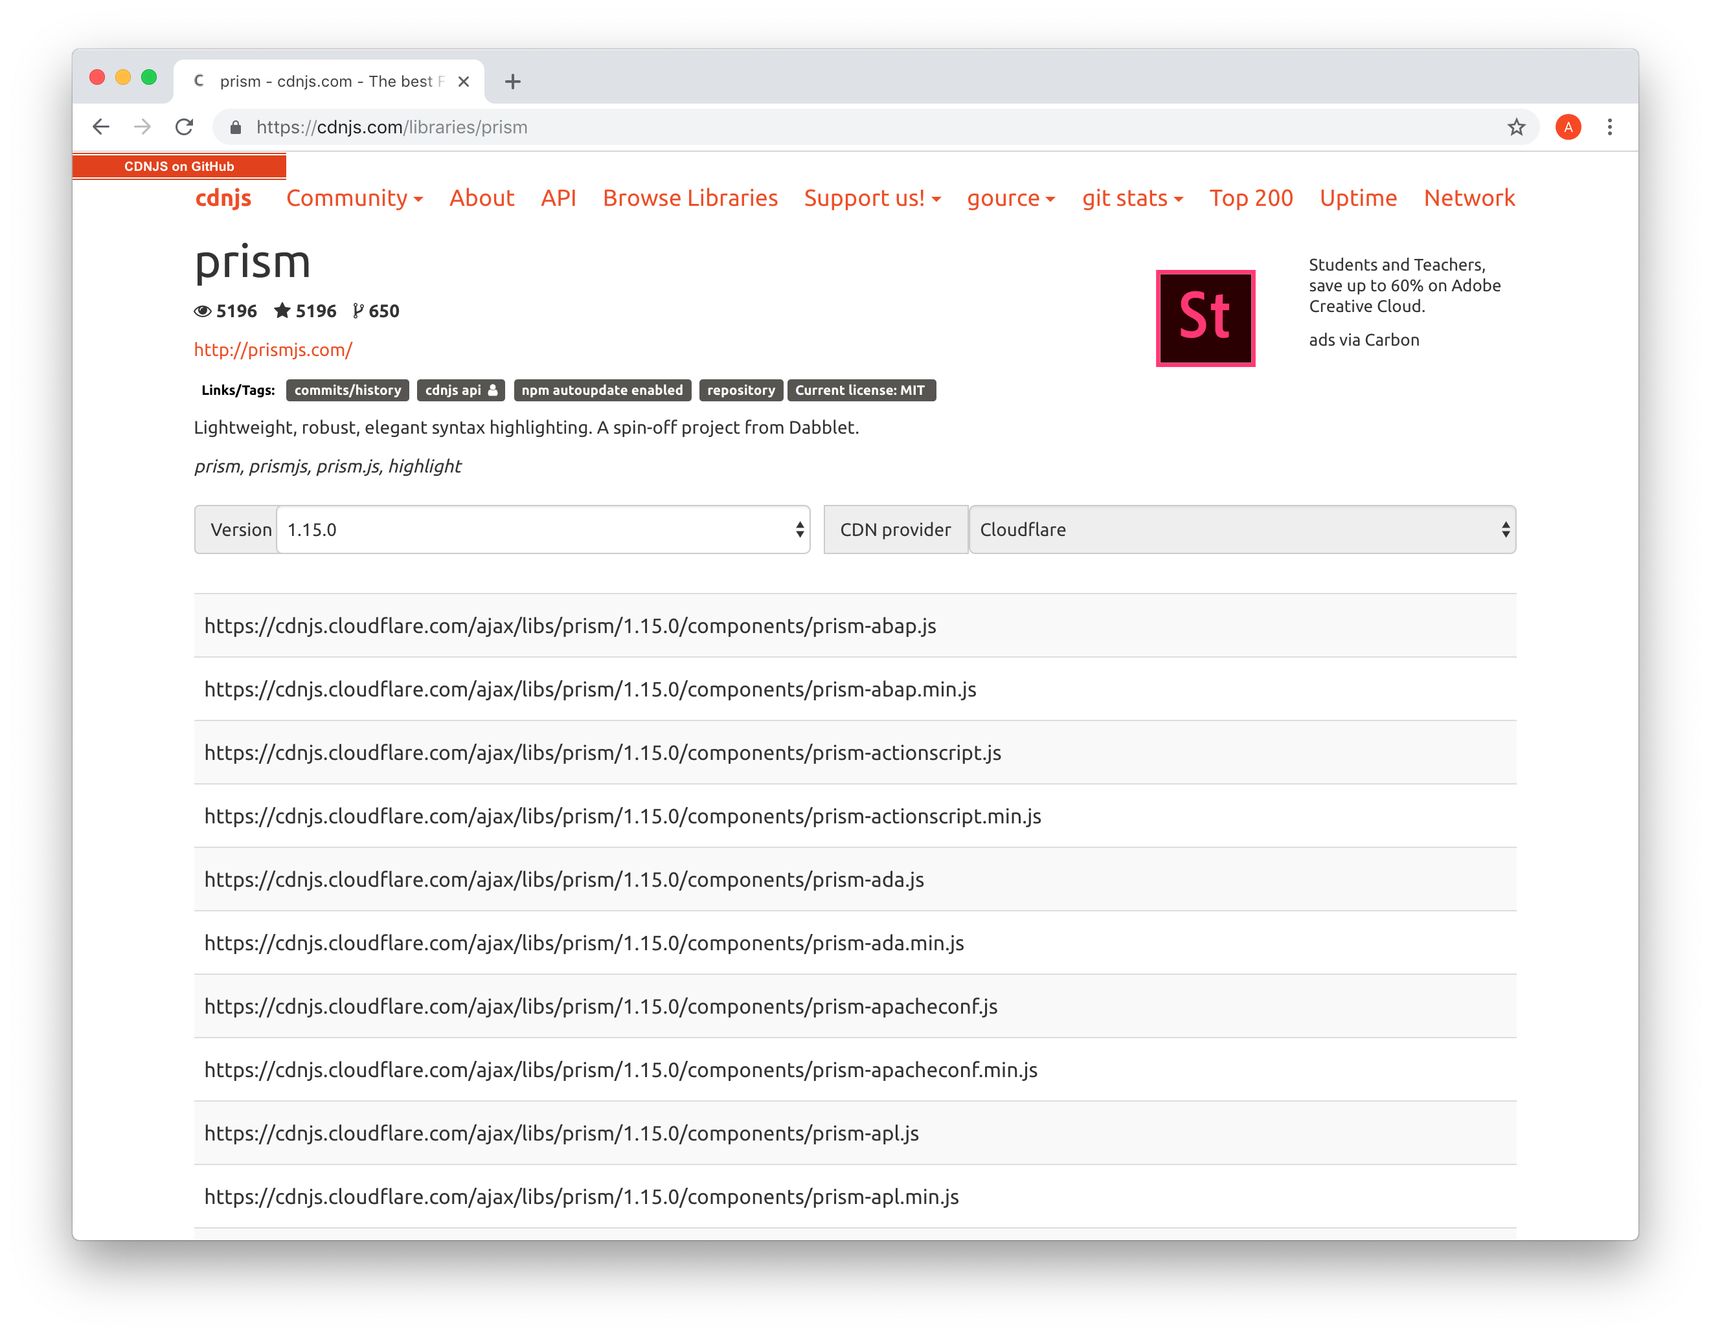1711x1336 pixels.
Task: Navigate to Browse Libraries
Action: coord(690,198)
